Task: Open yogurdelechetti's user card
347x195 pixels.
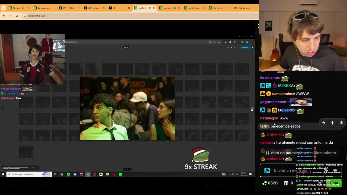Action: click(274, 102)
